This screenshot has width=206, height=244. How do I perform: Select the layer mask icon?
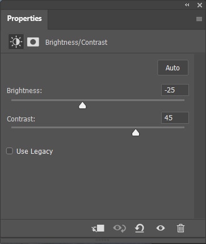point(33,42)
